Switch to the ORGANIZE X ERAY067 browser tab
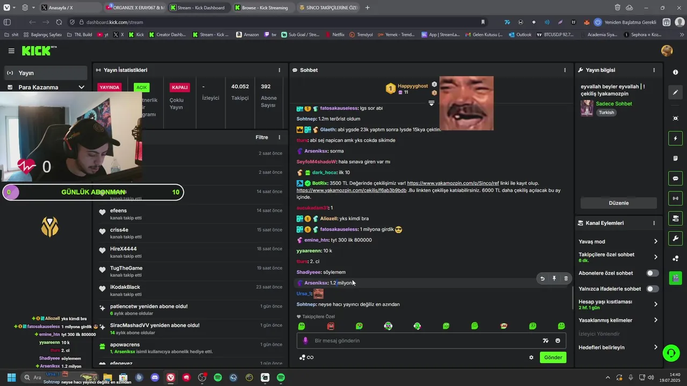Viewport: 687px width, 386px height. [135, 8]
